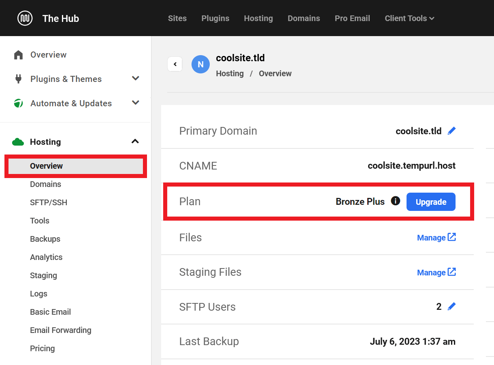Click the info icon beside Bronze Plus
494x365 pixels.
click(395, 201)
